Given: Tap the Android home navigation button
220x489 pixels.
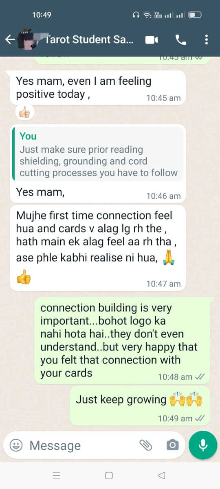Looking at the screenshot, I should coord(109,476).
